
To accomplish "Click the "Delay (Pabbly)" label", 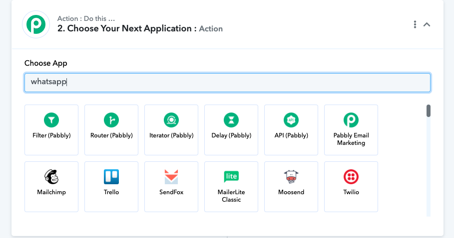I will [231, 135].
